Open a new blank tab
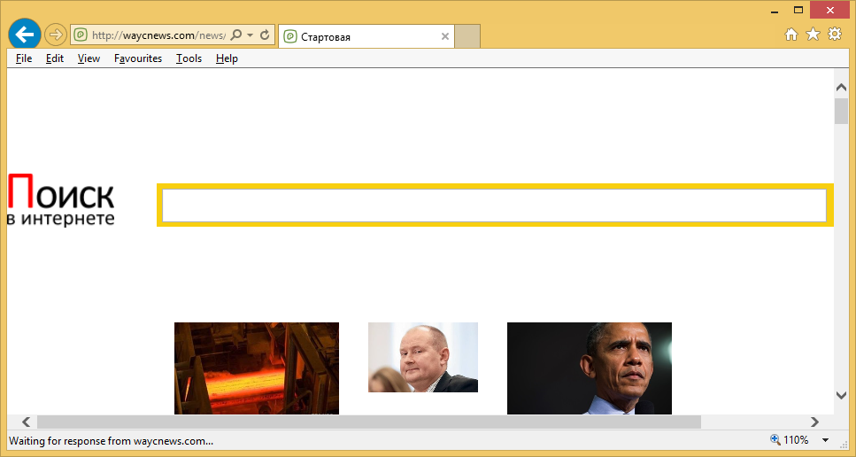This screenshot has height=457, width=856. 467,36
